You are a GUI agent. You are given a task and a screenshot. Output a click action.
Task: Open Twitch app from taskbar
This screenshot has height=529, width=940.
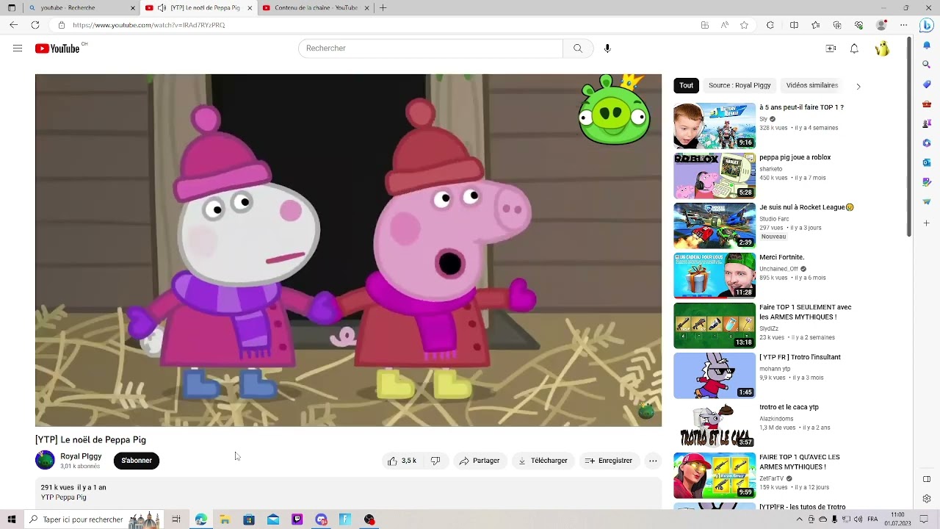(x=297, y=519)
